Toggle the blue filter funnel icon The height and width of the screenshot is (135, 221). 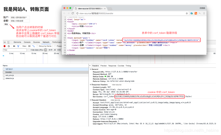pos(18,46)
